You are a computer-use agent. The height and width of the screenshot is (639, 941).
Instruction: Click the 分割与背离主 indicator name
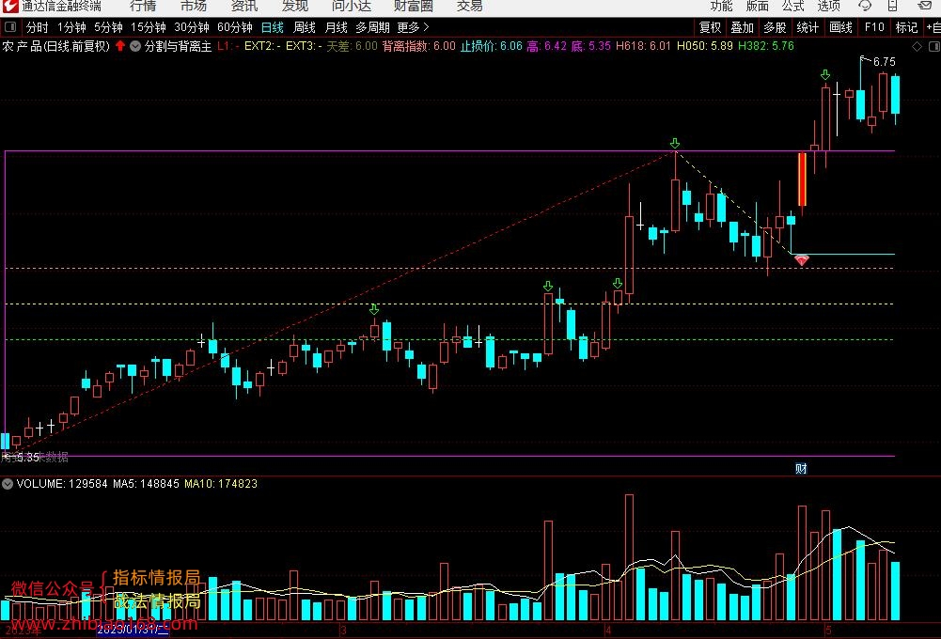click(x=178, y=46)
